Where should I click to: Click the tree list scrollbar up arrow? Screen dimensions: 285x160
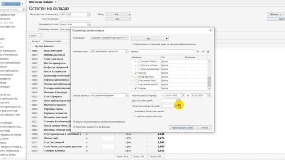point(209,61)
